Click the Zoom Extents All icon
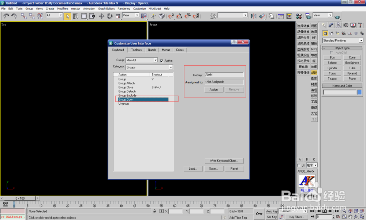Image resolution: width=366 pixels, height=220 pixels. [362, 211]
